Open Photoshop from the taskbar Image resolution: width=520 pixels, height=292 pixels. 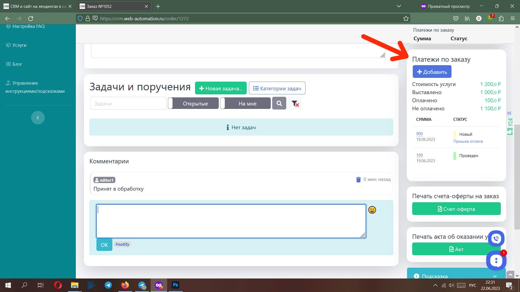(175, 285)
